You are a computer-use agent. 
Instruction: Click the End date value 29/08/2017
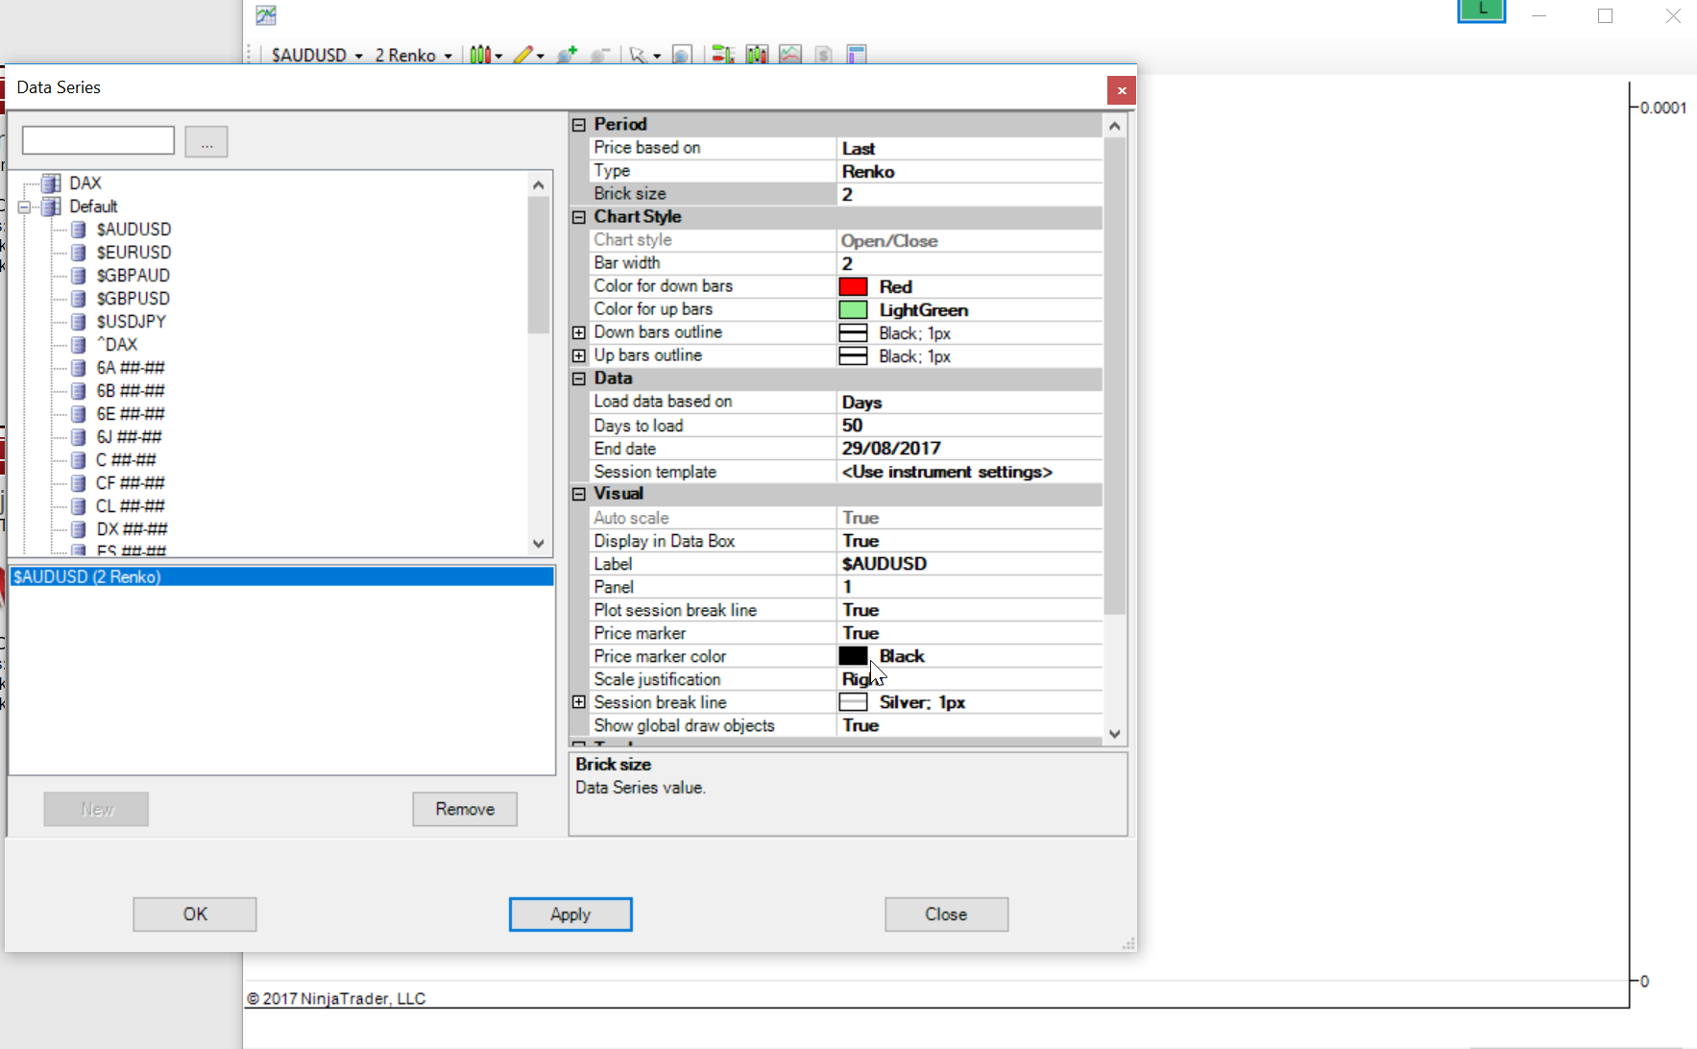(x=969, y=449)
